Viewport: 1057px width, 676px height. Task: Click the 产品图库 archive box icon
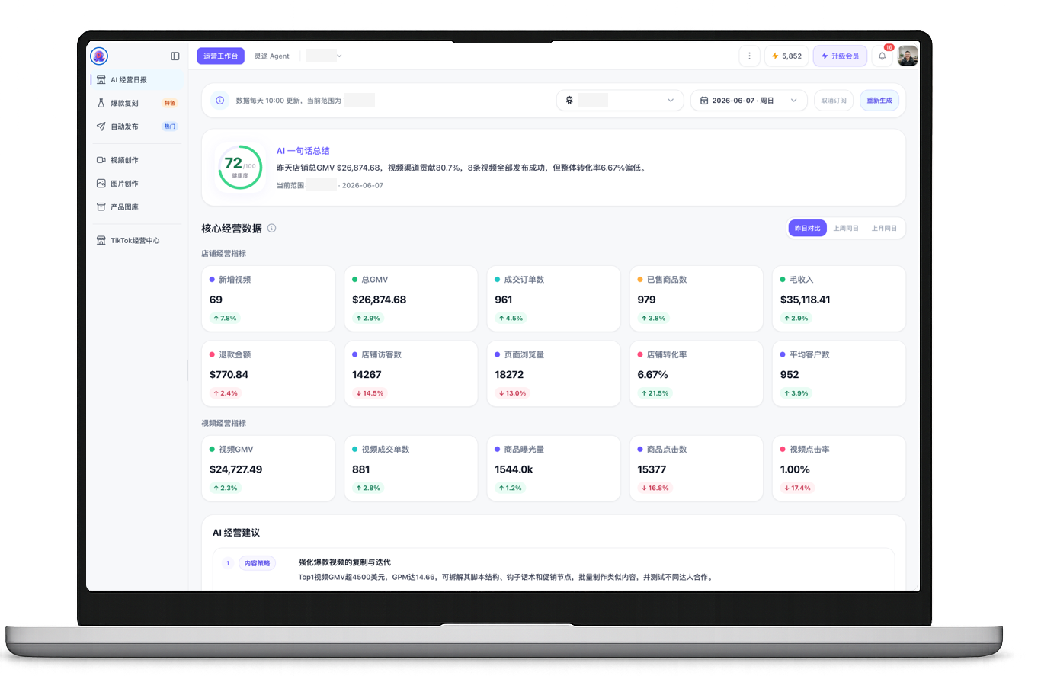tap(101, 207)
